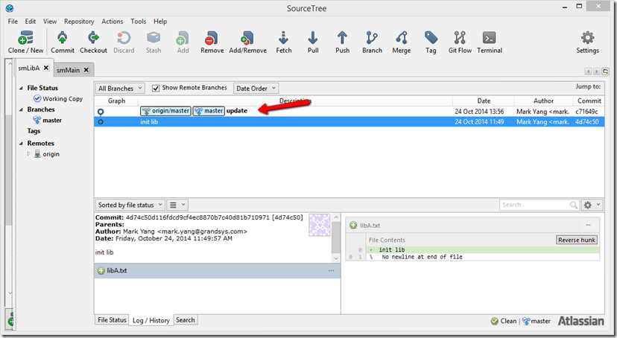Select the init lib commit row

point(349,122)
